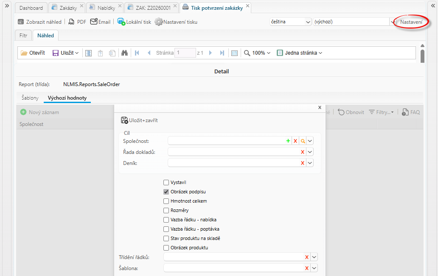Click Nastavení tisku gear icon
Image resolution: width=438 pixels, height=276 pixels.
click(x=159, y=22)
